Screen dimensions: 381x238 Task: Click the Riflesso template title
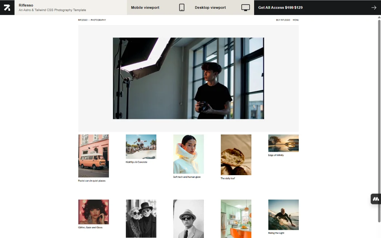tap(26, 5)
